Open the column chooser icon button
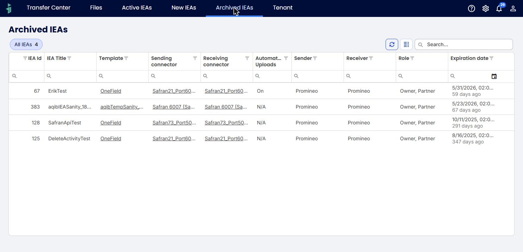This screenshot has width=523, height=252. pos(406,44)
